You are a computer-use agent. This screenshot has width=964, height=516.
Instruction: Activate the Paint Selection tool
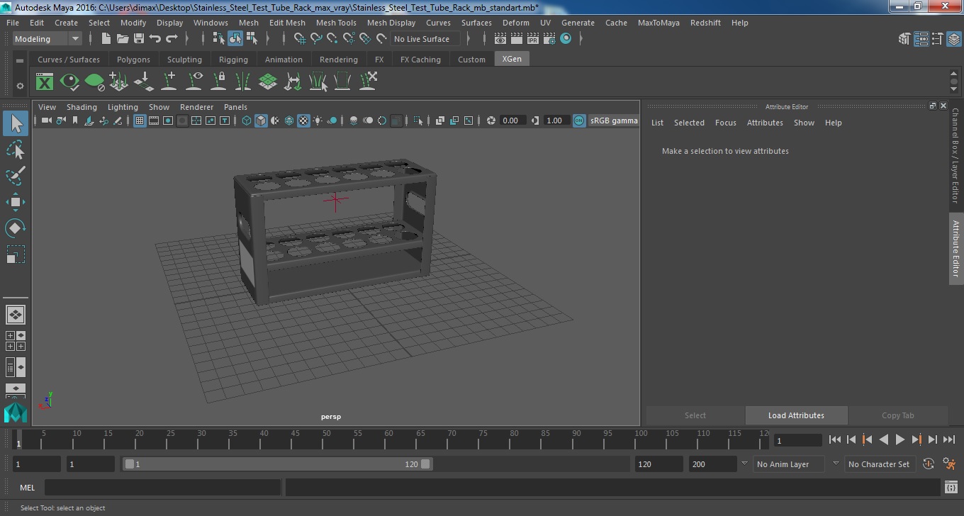pyautogui.click(x=16, y=176)
